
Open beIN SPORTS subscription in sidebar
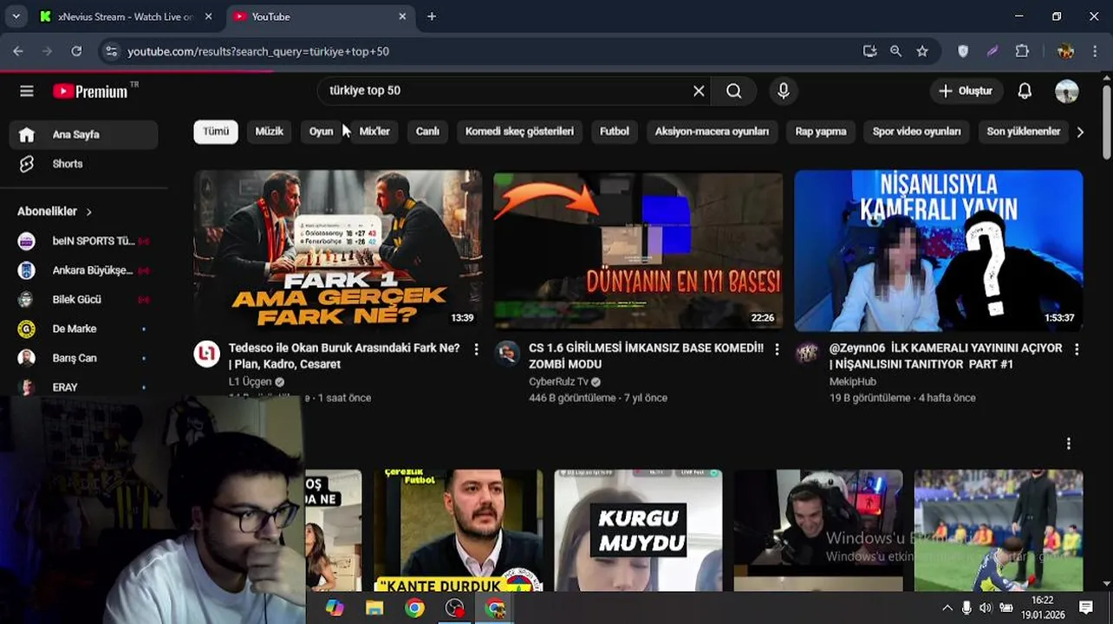84,241
